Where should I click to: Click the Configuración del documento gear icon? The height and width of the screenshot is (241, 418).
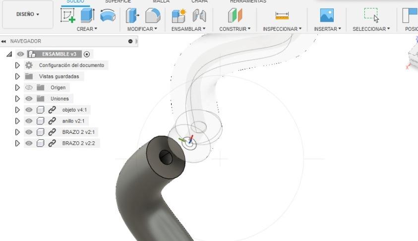point(29,65)
